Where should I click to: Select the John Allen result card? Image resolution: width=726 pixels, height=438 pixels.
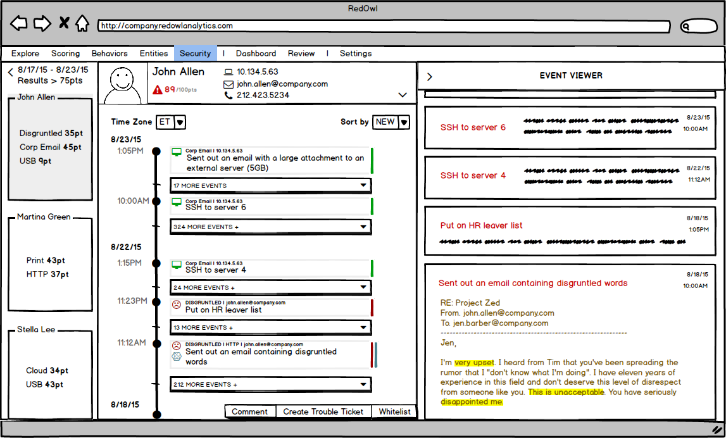(x=50, y=147)
